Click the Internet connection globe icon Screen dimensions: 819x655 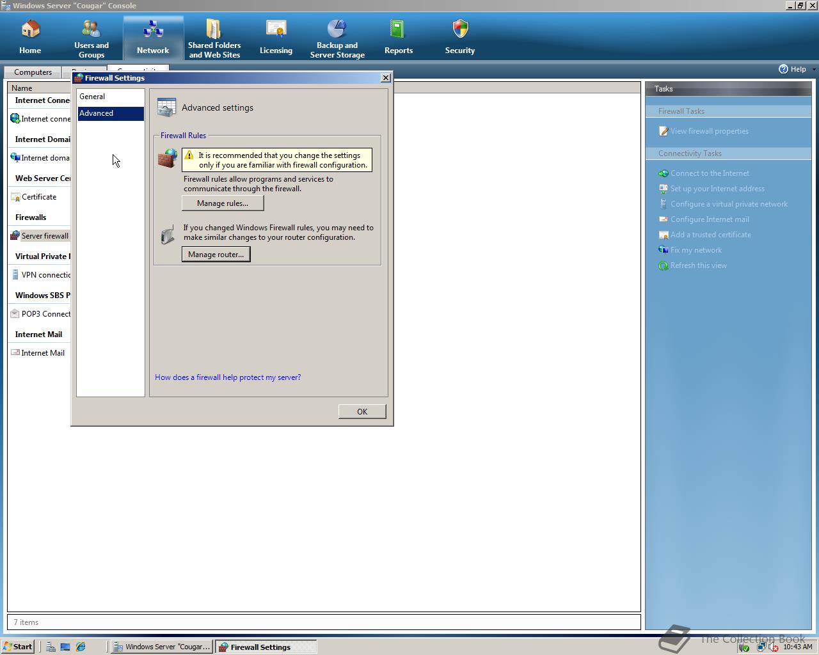15,118
